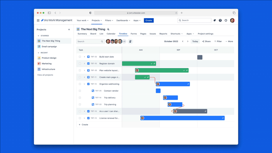Open the app switcher grid icon
The width and height of the screenshot is (272, 153).
pos(38,20)
